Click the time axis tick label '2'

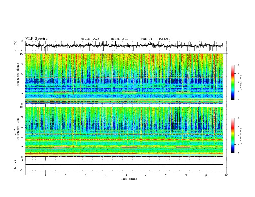pyautogui.click(x=66, y=175)
